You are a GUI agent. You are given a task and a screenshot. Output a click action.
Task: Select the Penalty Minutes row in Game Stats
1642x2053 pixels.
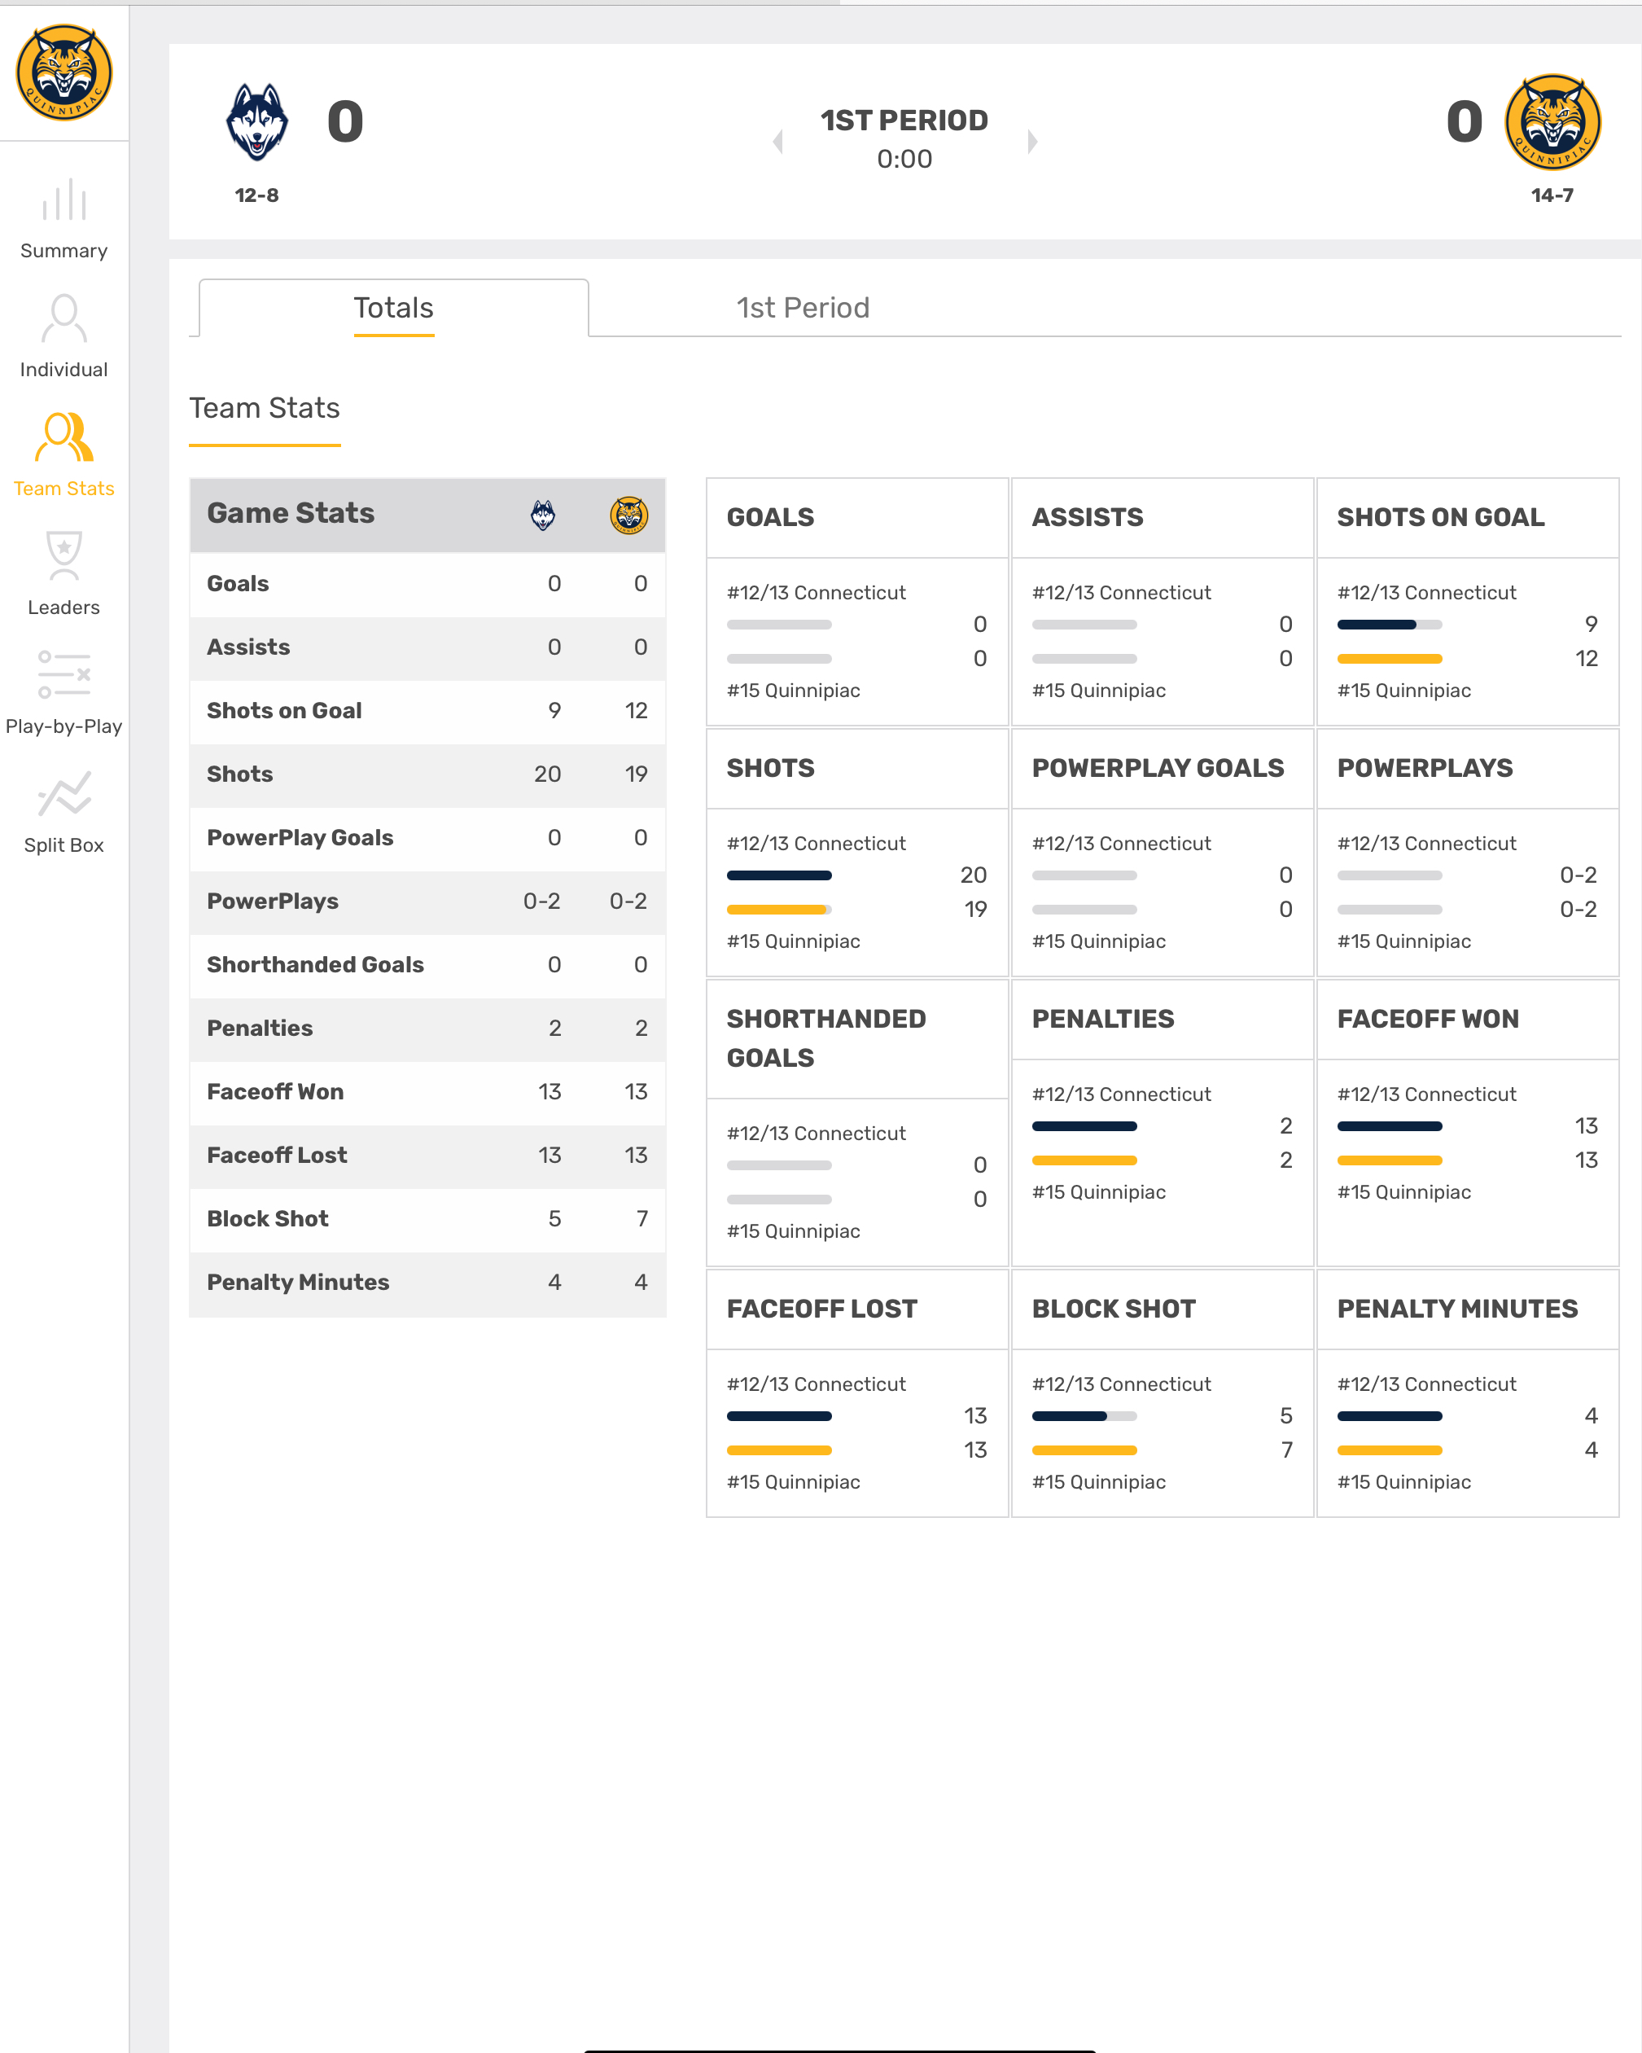pos(427,1283)
